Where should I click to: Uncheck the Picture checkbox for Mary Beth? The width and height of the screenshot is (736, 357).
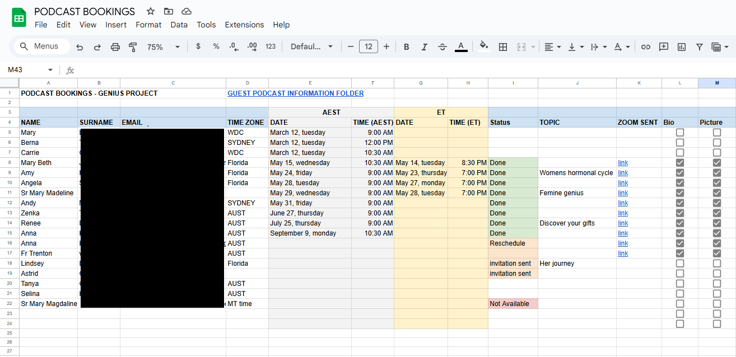(717, 163)
